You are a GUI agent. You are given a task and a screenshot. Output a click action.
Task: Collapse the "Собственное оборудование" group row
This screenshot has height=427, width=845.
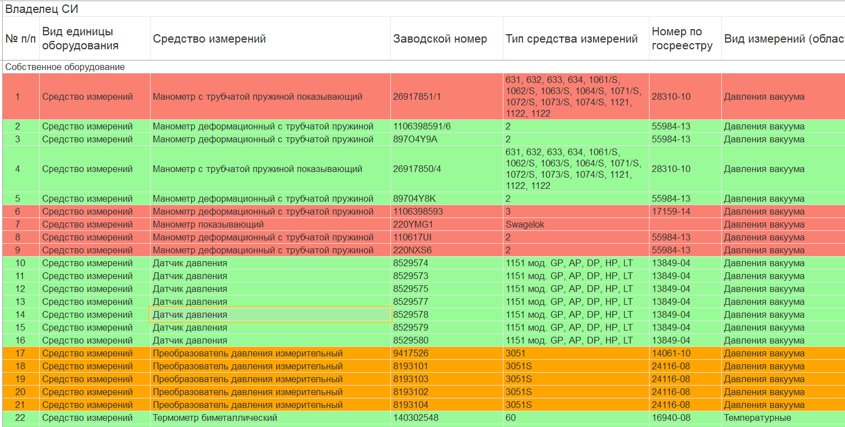coord(65,67)
